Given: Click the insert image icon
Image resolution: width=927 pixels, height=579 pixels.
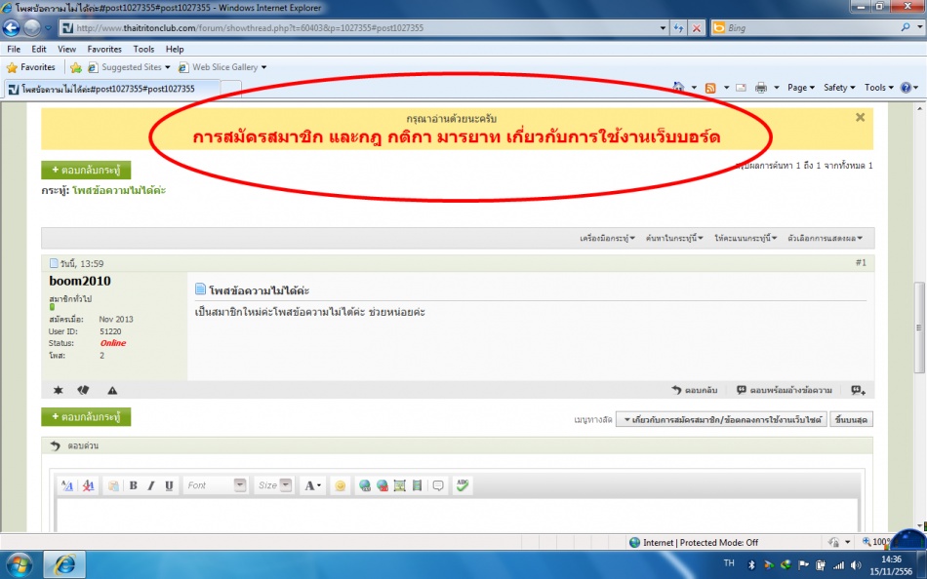Looking at the screenshot, I should pyautogui.click(x=399, y=485).
